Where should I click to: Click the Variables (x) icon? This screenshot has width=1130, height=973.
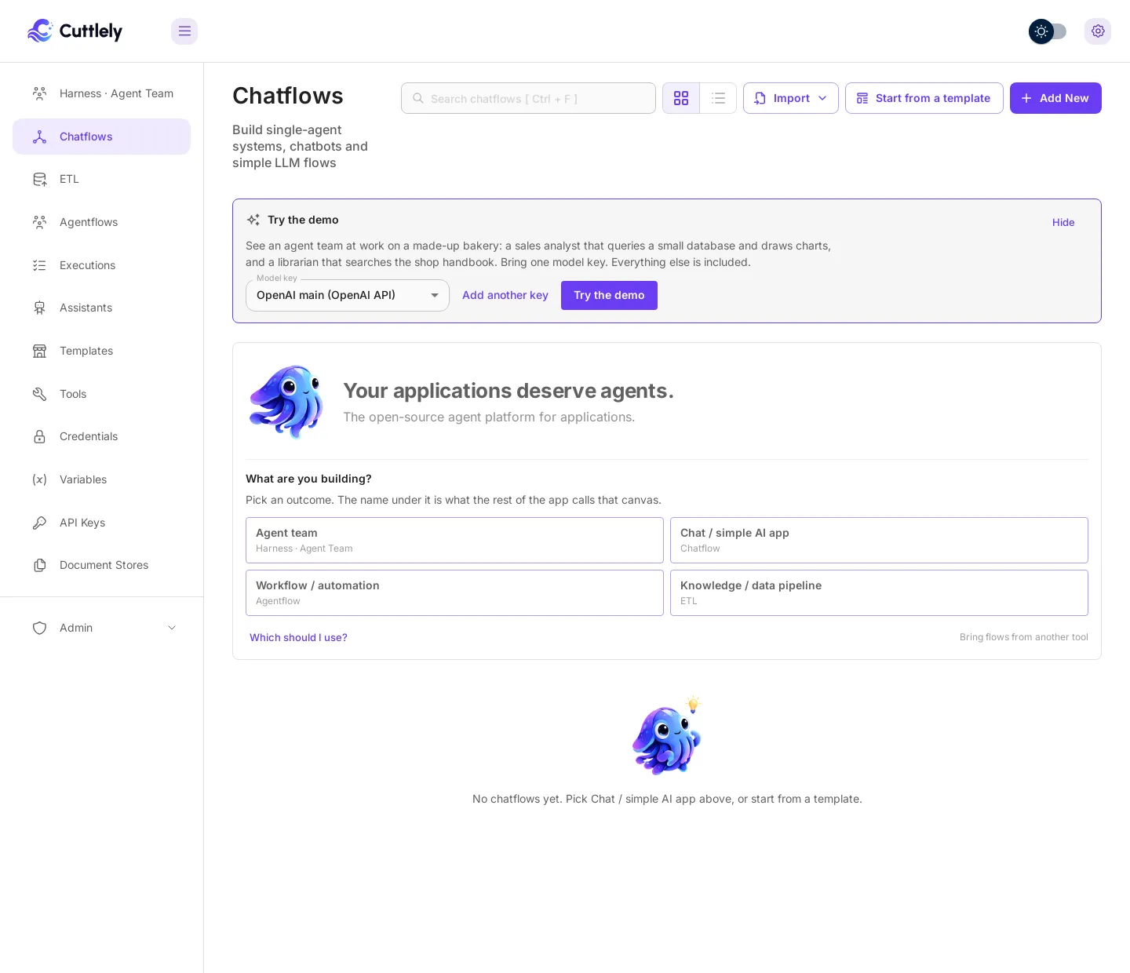(39, 479)
